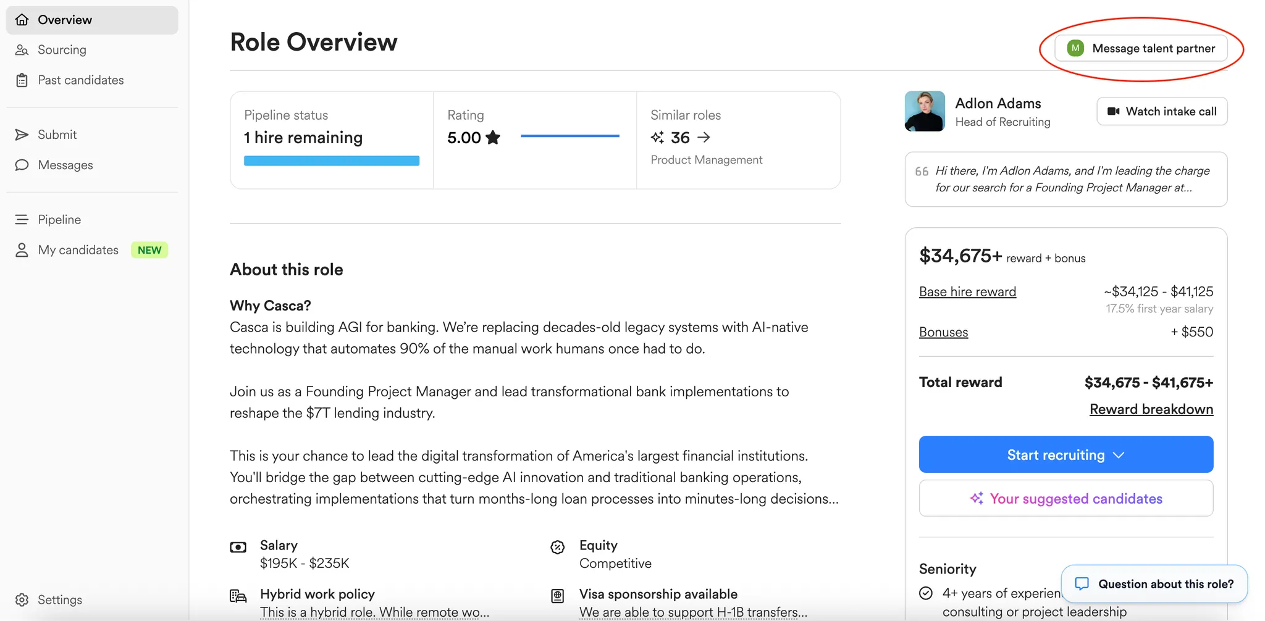Click the Past candidates clipboard icon

22,80
